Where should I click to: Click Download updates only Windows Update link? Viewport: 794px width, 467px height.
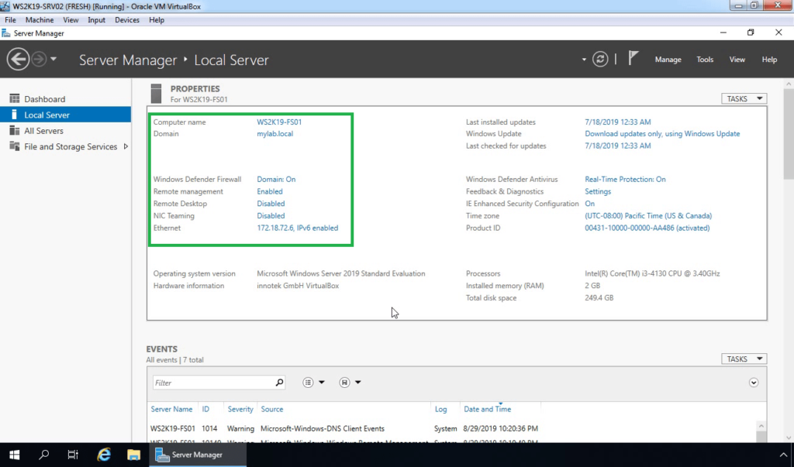[662, 133]
